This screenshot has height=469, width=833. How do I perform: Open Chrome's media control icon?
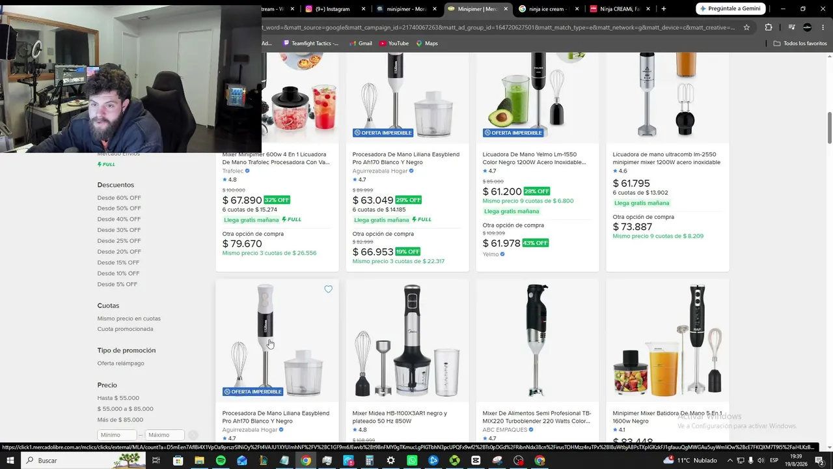(x=791, y=27)
